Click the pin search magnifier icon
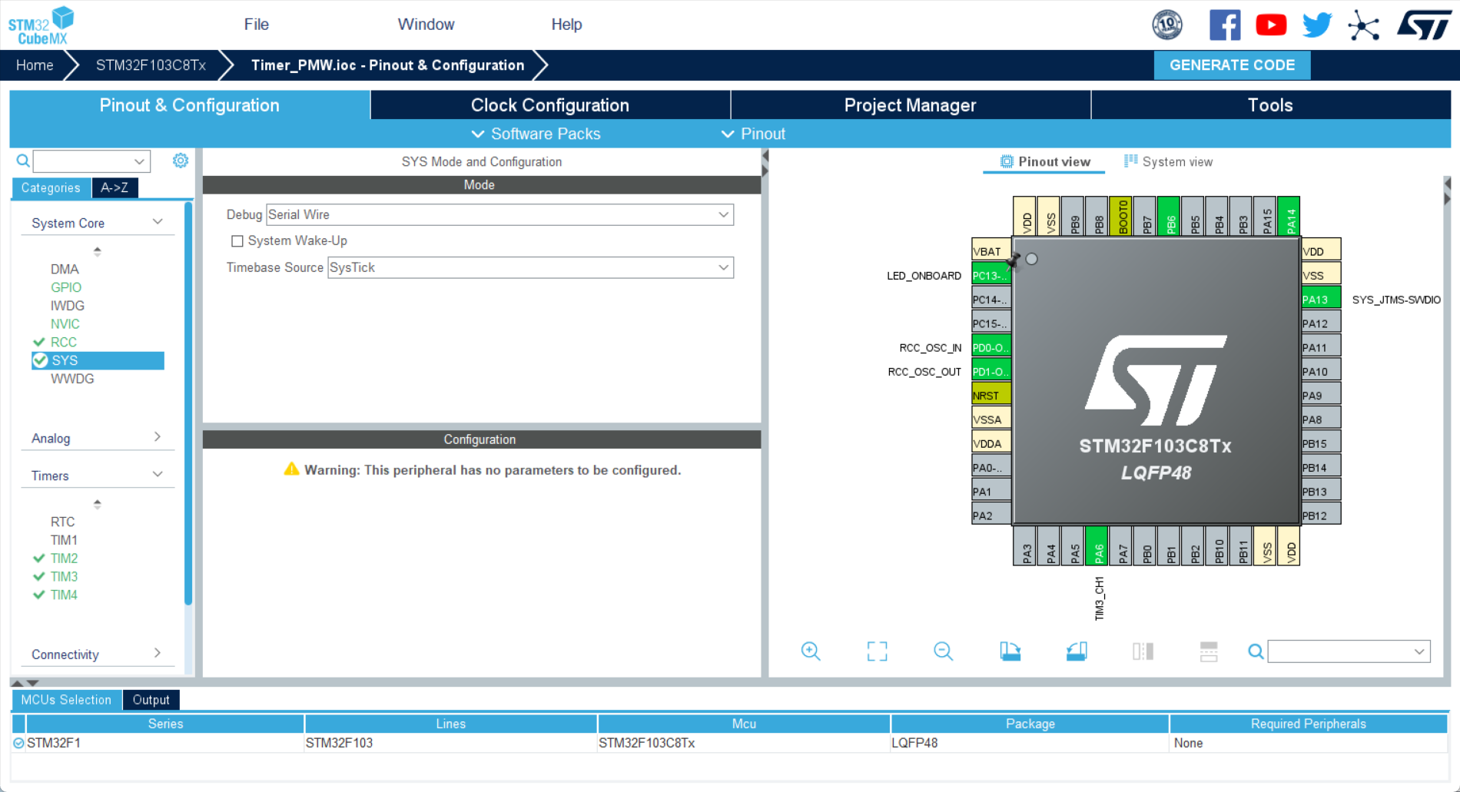Screen dimensions: 1460x792 [1256, 651]
